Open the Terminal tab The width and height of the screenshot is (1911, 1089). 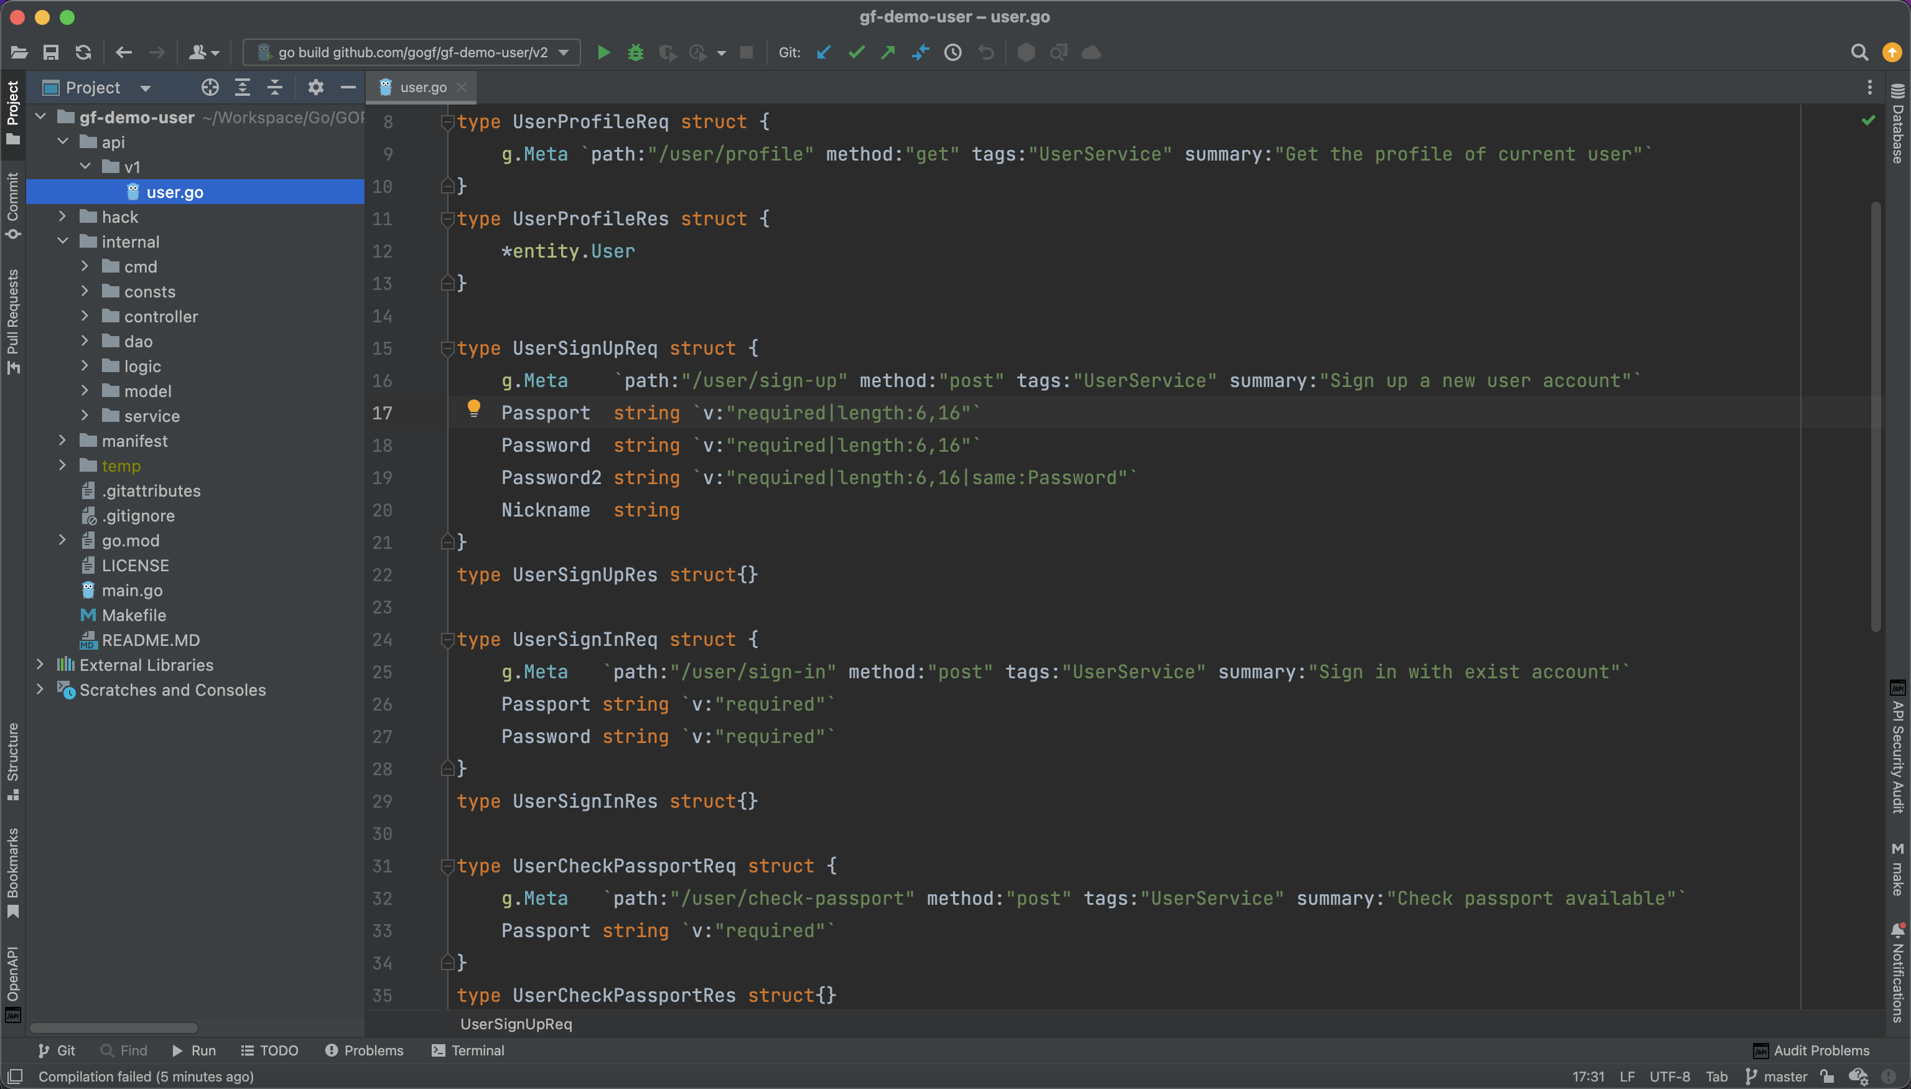click(x=468, y=1050)
